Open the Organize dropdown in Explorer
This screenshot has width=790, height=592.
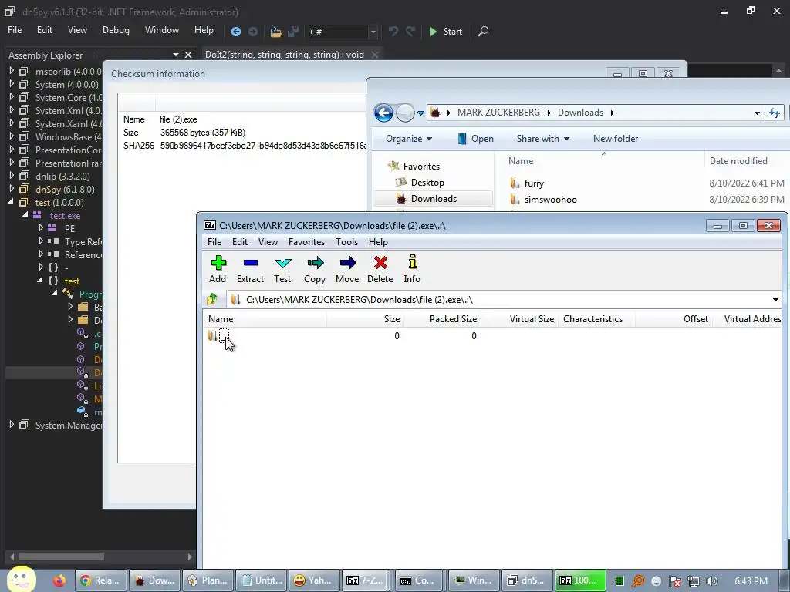point(409,139)
